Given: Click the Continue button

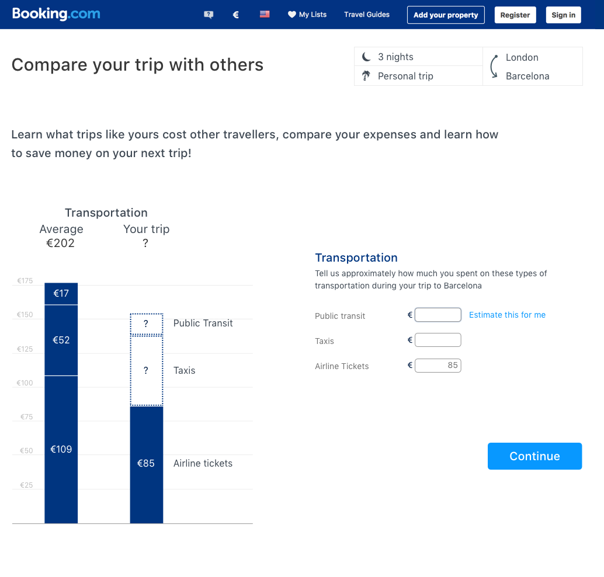Looking at the screenshot, I should click(534, 456).
